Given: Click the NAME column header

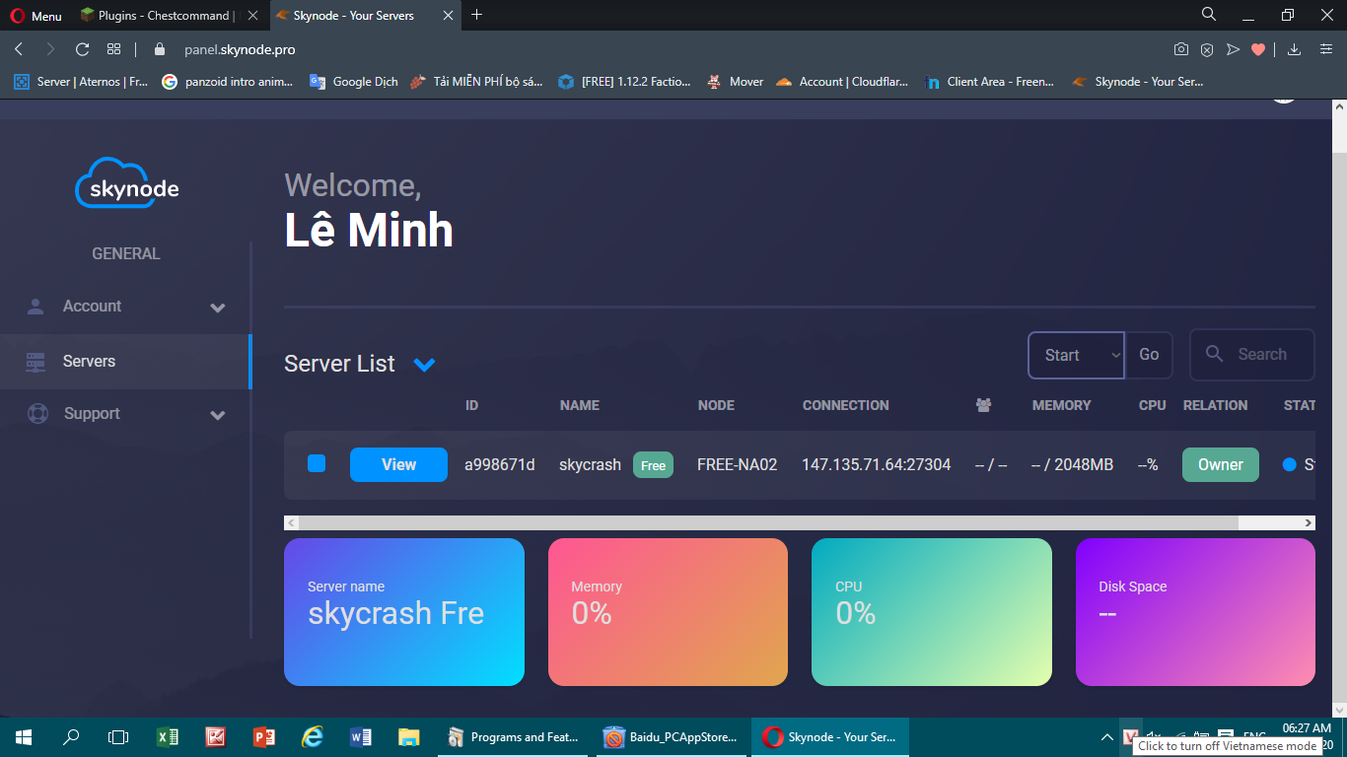Looking at the screenshot, I should click(x=580, y=405).
